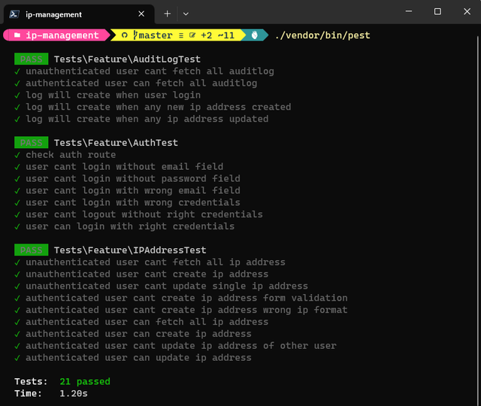Click 'authenticated user can create ip address'
The height and width of the screenshot is (406, 481).
[x=138, y=334]
